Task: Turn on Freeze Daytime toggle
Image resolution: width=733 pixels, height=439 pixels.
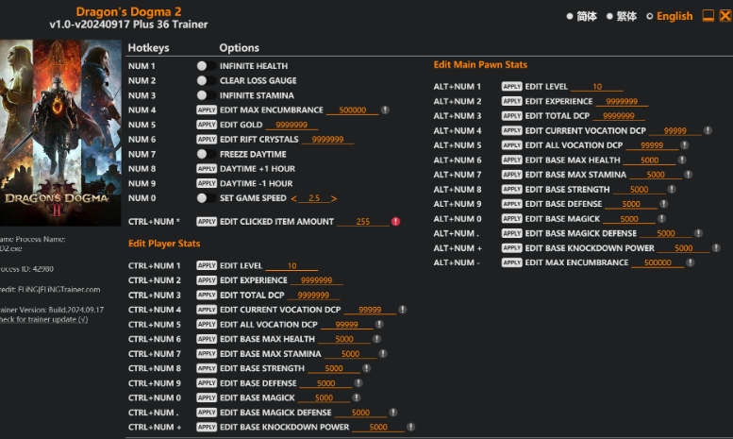Action: pyautogui.click(x=202, y=154)
